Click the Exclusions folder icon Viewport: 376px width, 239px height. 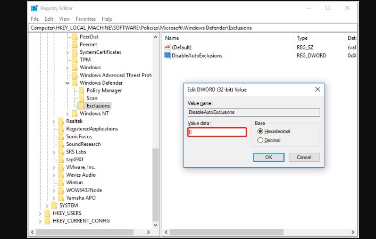click(82, 106)
